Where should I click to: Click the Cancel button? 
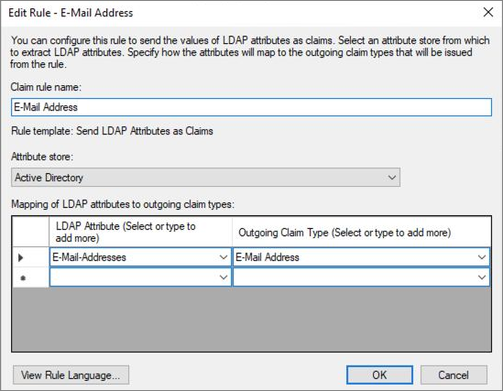(454, 375)
